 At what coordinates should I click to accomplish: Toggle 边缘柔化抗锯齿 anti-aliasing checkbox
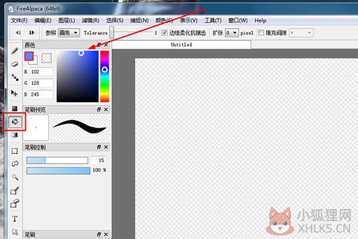click(164, 33)
